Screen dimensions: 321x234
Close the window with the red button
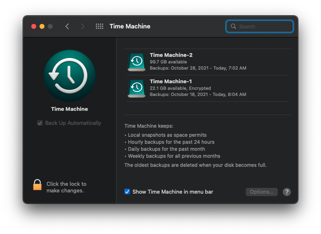click(x=34, y=26)
